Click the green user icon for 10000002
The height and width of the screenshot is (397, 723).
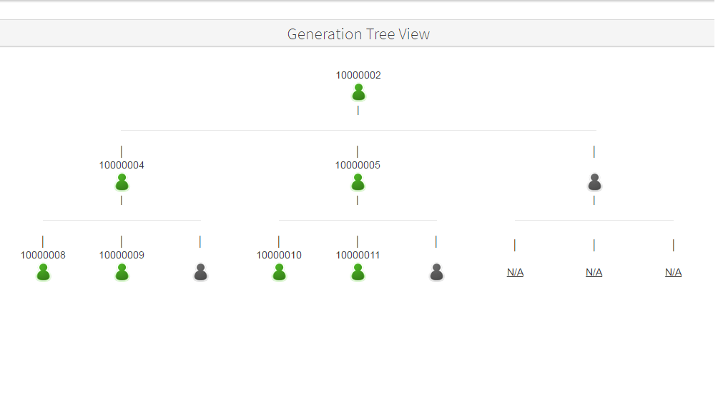click(x=358, y=93)
